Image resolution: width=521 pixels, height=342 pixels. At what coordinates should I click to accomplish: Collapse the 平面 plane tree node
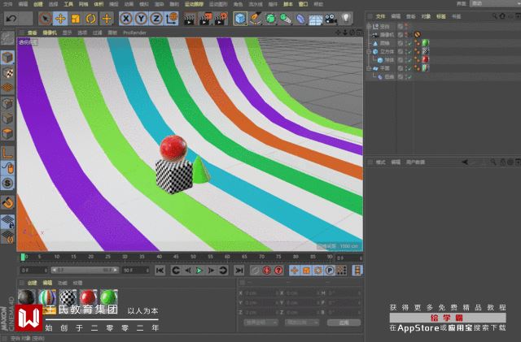369,68
